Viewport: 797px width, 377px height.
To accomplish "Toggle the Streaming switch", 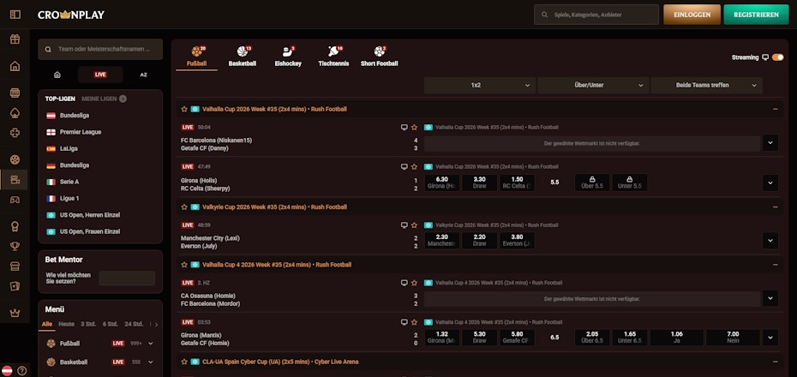I will tap(777, 57).
